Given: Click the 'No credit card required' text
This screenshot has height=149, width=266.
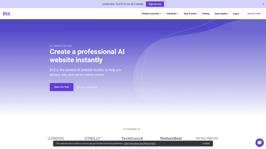Looking at the screenshot, I should click(x=87, y=87).
